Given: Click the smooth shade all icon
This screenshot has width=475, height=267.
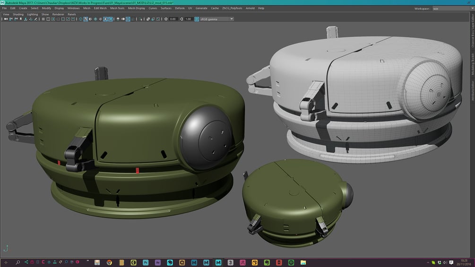Looking at the screenshot, I should tap(86, 19).
